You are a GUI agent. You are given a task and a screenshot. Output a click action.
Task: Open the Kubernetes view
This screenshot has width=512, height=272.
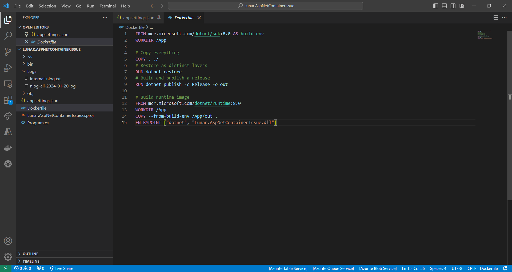(8, 164)
